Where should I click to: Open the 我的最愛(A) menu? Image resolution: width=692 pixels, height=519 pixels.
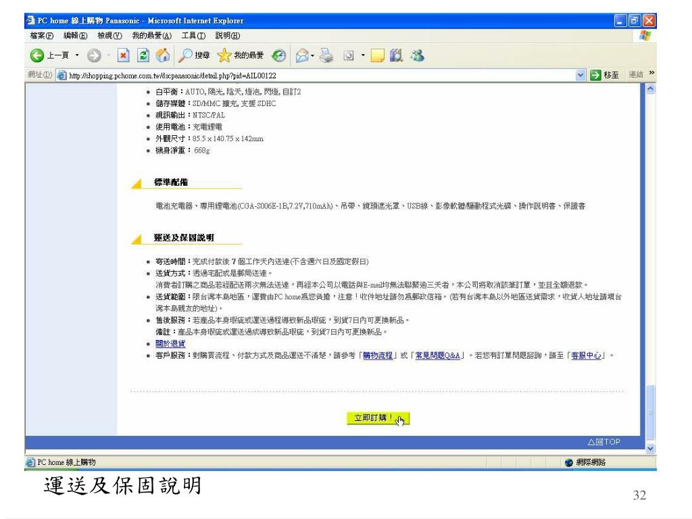(151, 36)
